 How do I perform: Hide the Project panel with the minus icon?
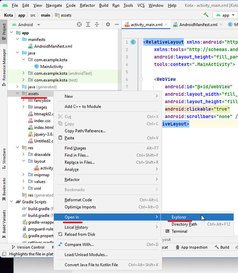(x=116, y=24)
